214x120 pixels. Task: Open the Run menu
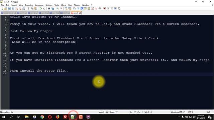pos(70,5)
